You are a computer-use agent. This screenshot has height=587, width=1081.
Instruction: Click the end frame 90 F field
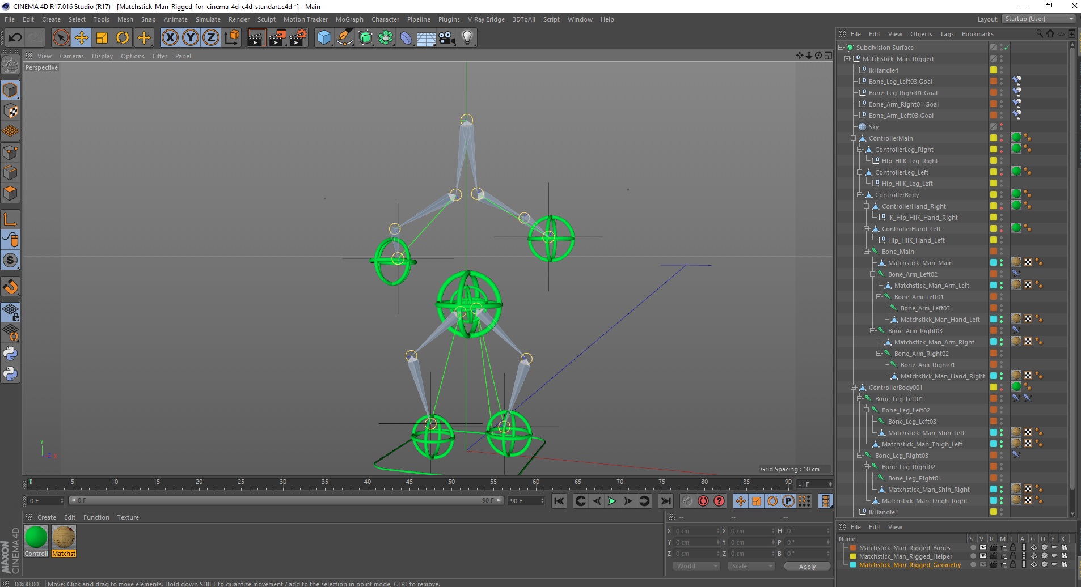[x=526, y=501]
